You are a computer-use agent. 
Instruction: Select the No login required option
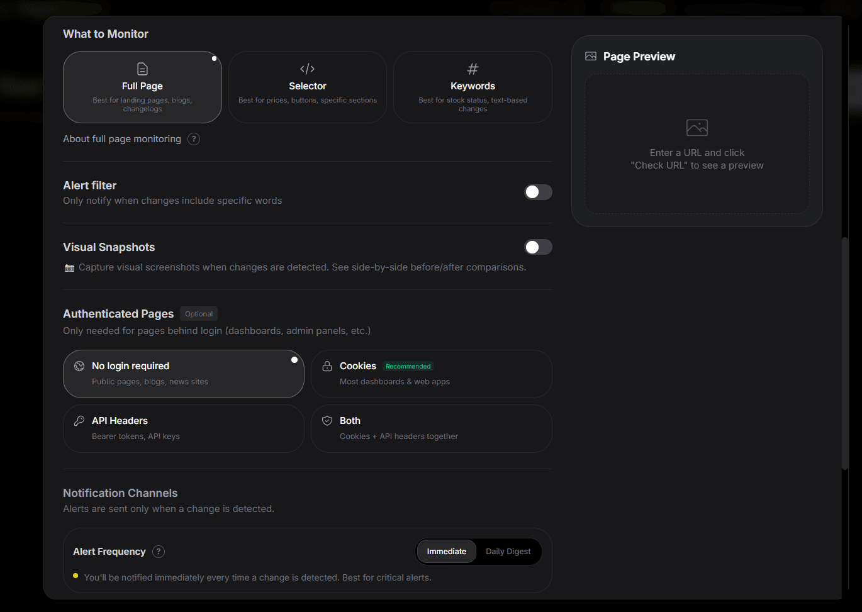click(x=183, y=374)
